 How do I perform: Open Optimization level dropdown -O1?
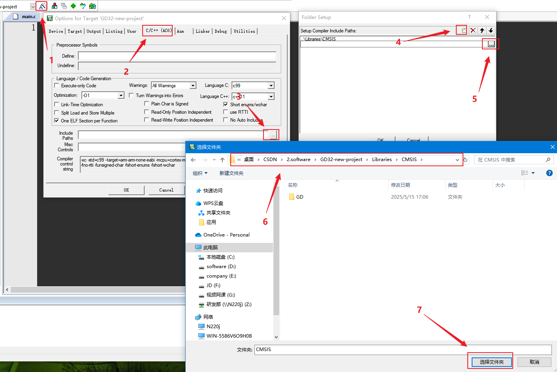point(121,96)
